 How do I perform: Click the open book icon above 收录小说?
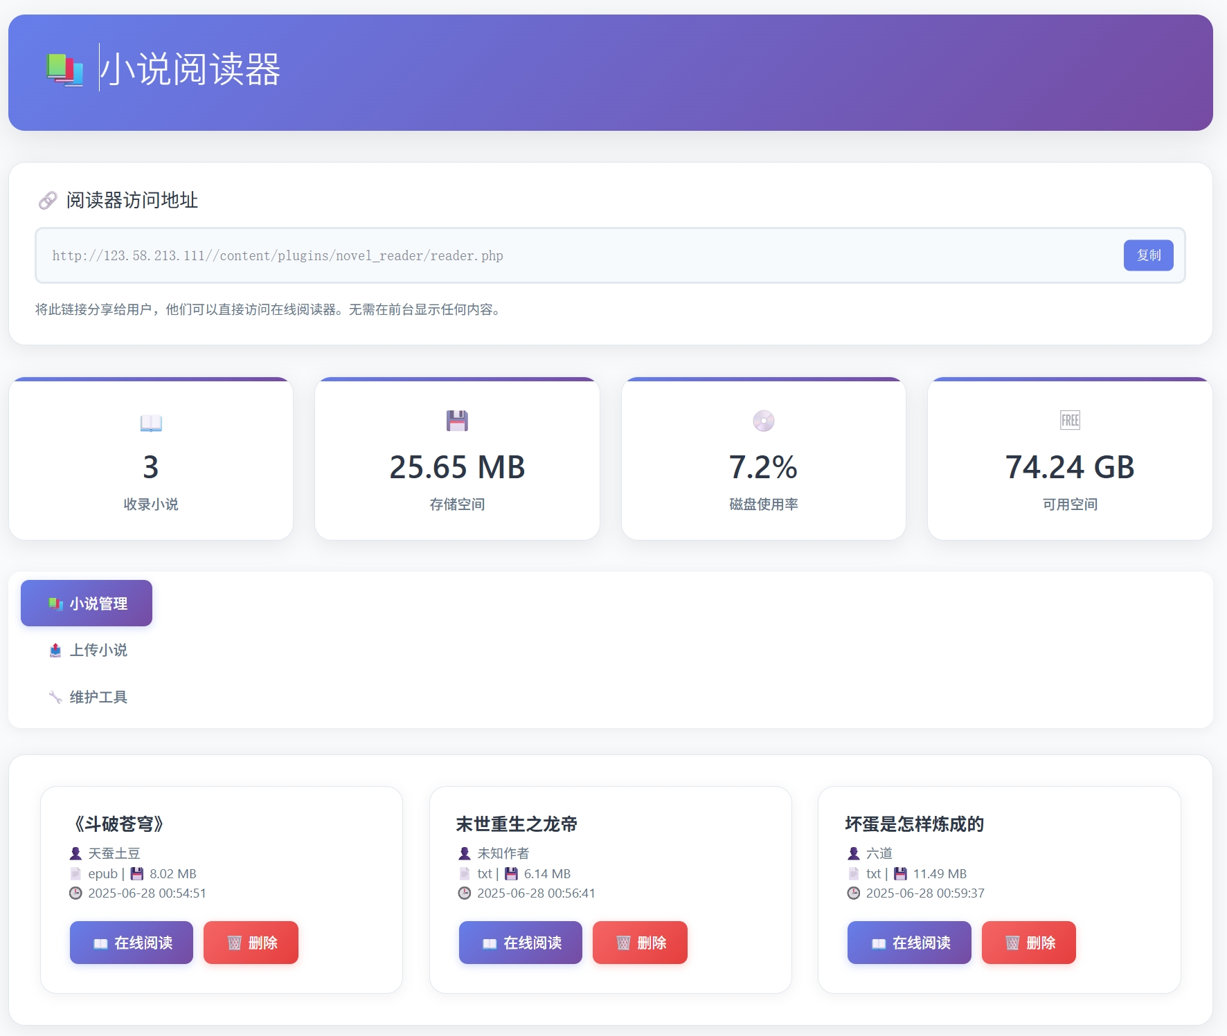[151, 422]
